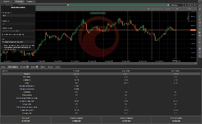Click the Commission input field
Screen dimensions: 202x124
(18, 24)
